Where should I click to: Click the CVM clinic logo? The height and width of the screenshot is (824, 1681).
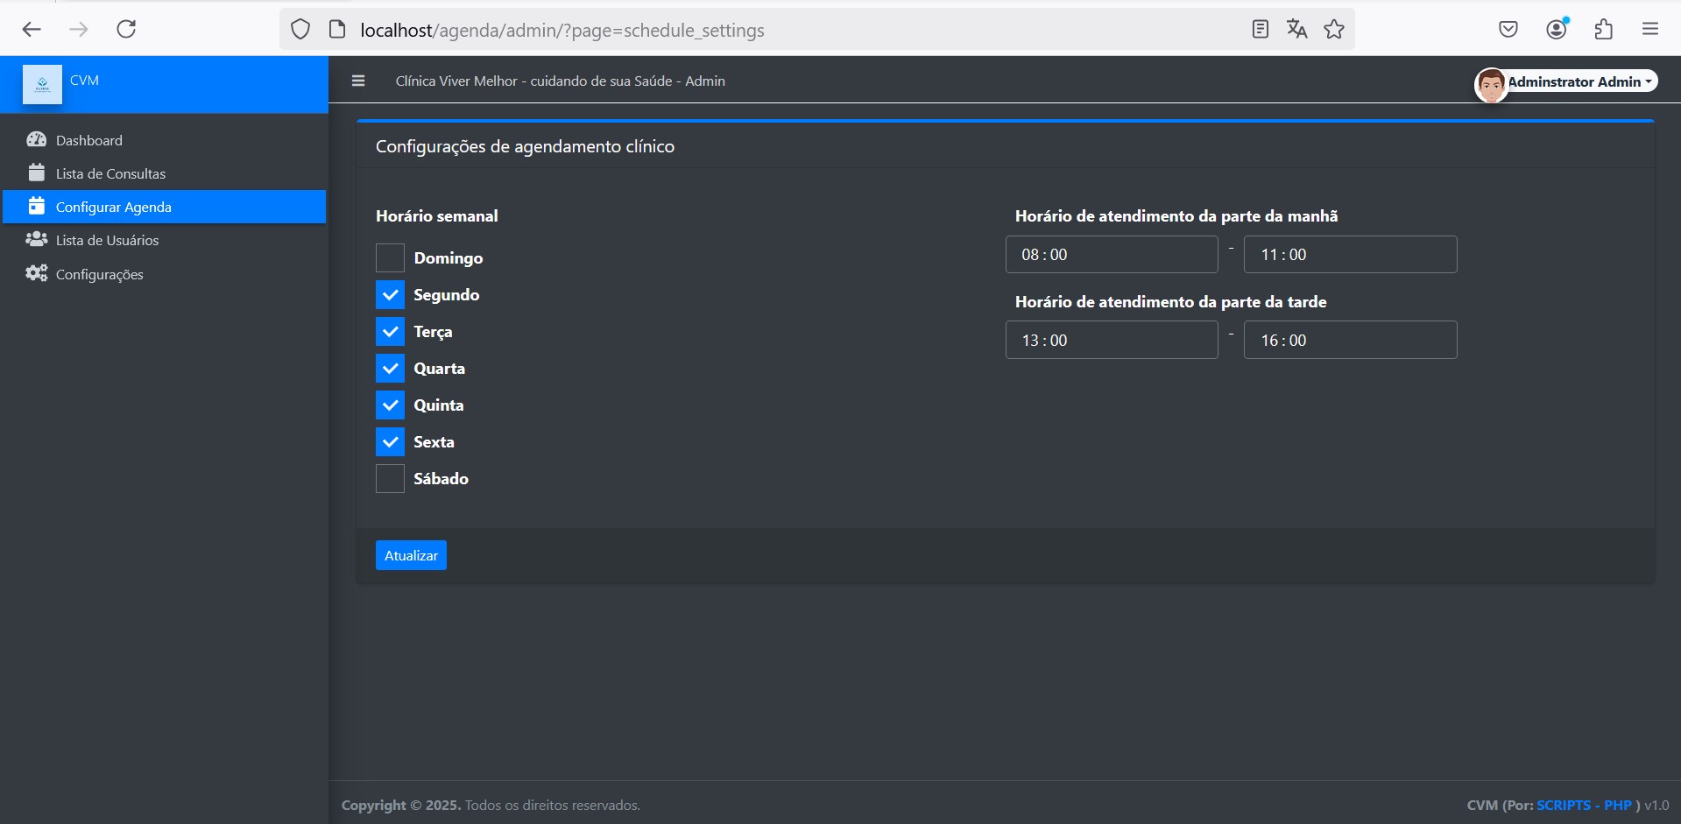42,84
